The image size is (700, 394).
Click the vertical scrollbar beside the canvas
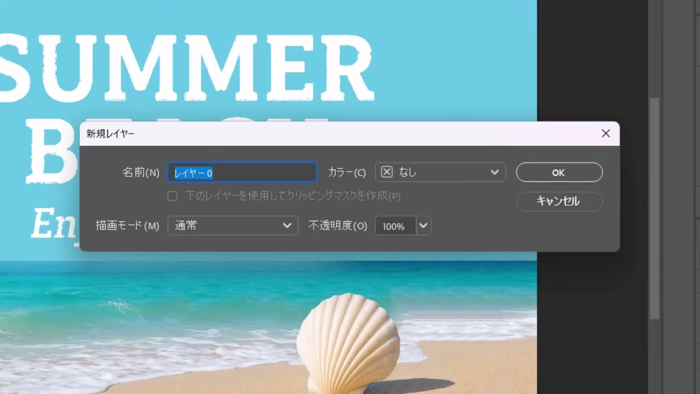pos(654,208)
